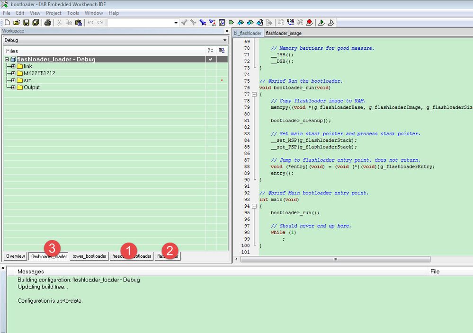Click the Open file folder icon
The image size is (473, 333).
17,23
